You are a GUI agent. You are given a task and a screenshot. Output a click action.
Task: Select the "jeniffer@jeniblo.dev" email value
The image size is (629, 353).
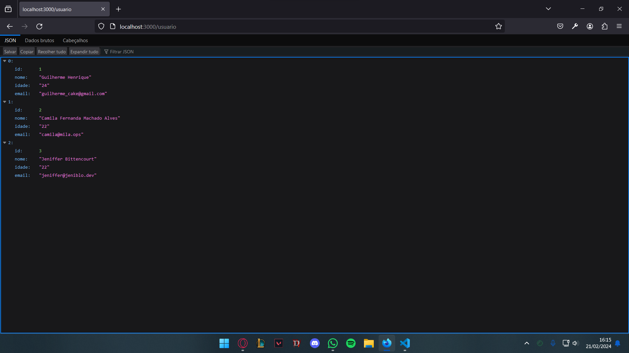68,176
